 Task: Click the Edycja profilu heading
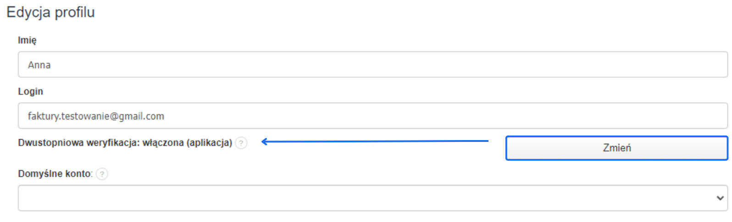50,12
